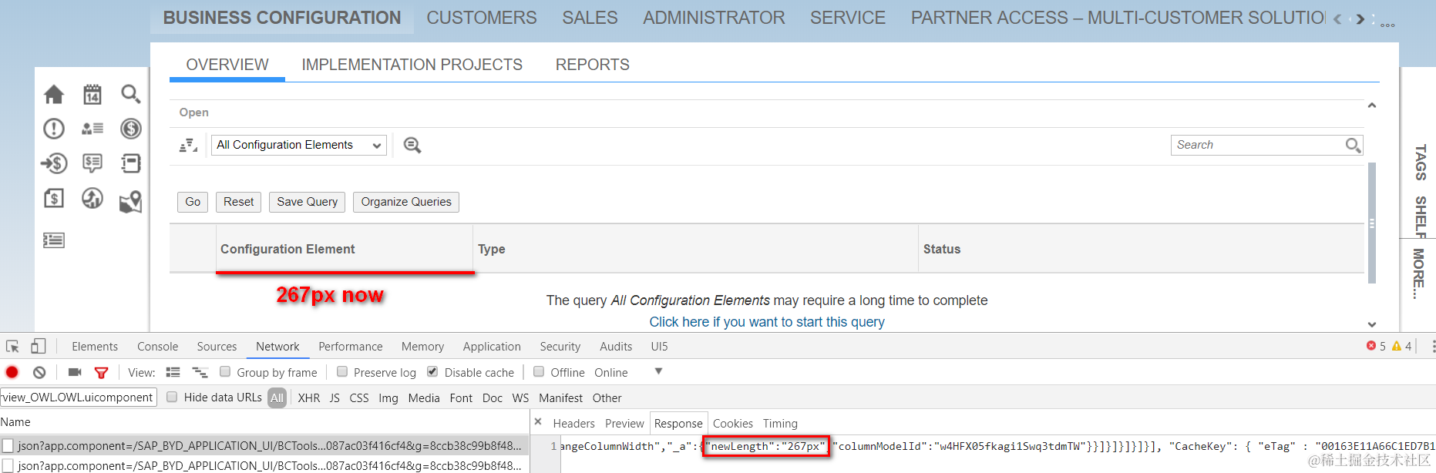
Task: Sort by Configuration Element column header
Action: tap(344, 249)
